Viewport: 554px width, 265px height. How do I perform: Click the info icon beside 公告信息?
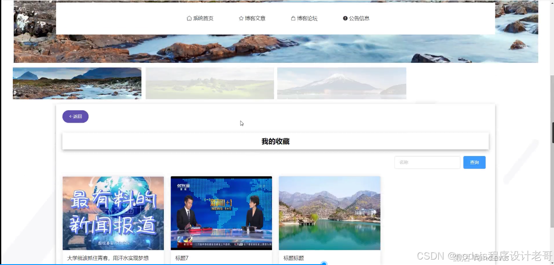coord(345,18)
